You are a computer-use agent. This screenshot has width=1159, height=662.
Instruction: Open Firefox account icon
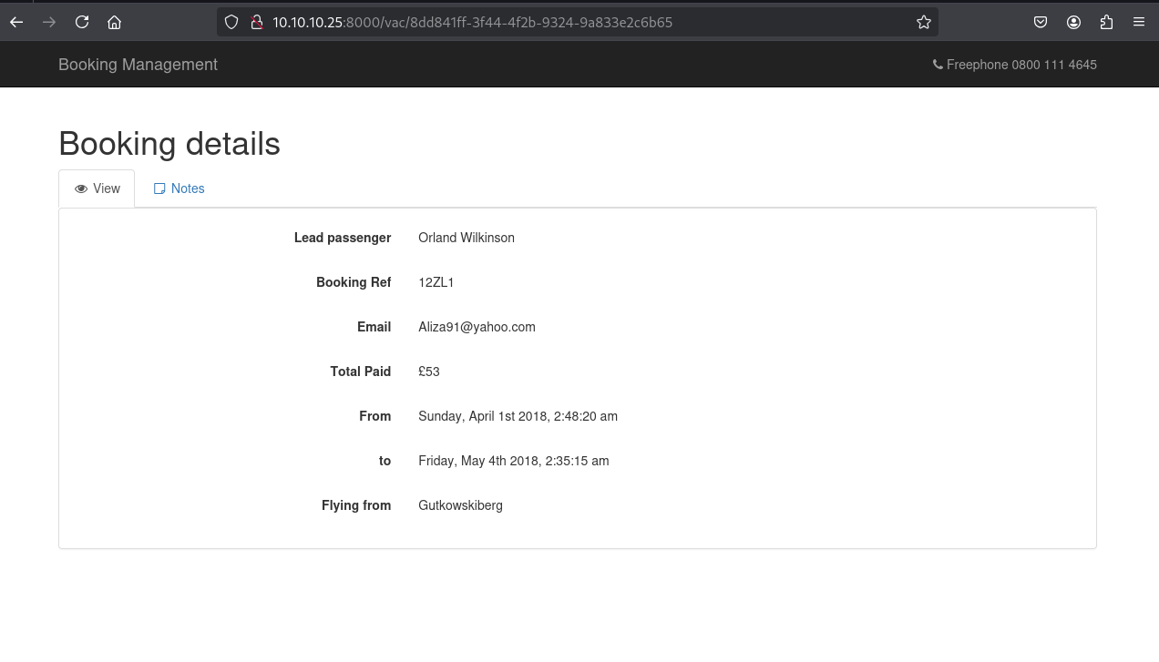[x=1073, y=22]
